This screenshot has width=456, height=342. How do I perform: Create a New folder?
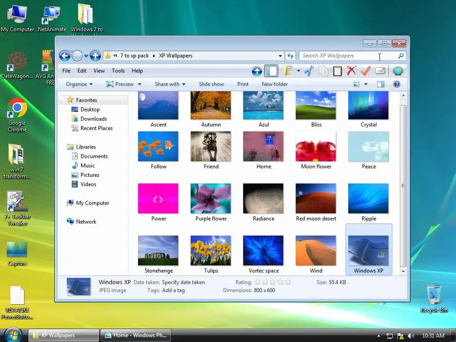(x=274, y=84)
